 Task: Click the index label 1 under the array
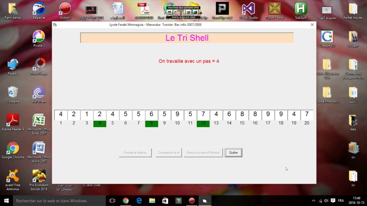click(x=61, y=123)
